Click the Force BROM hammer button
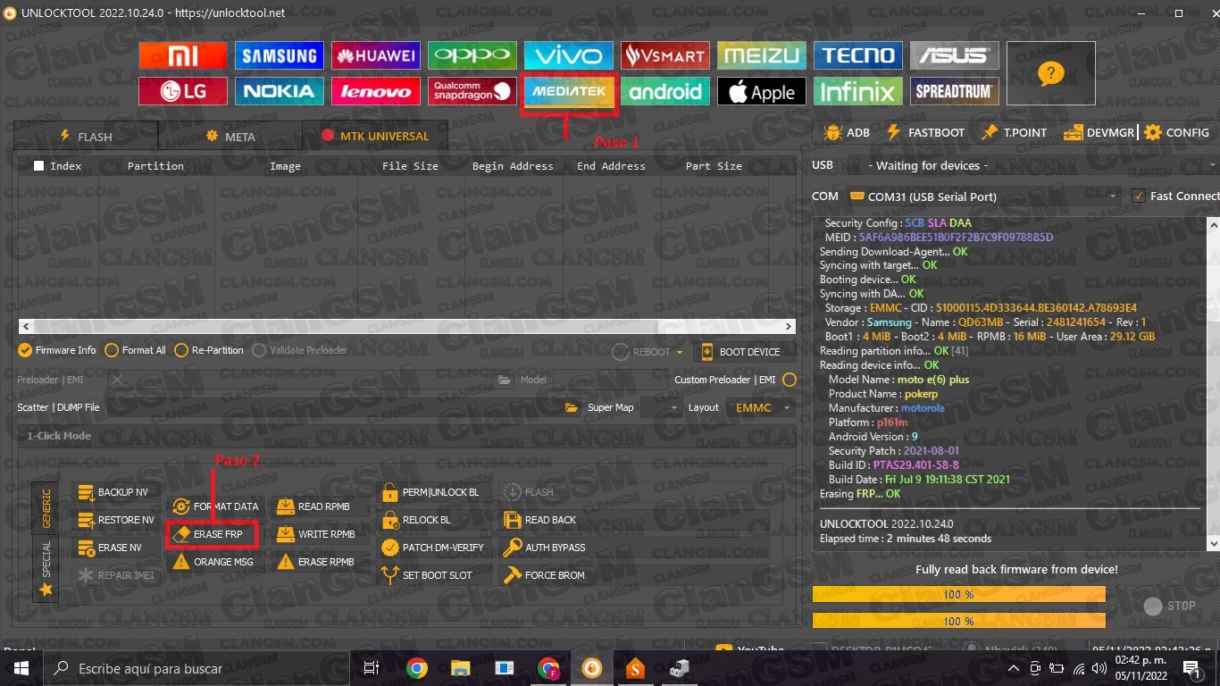Viewport: 1220px width, 686px height. [513, 575]
